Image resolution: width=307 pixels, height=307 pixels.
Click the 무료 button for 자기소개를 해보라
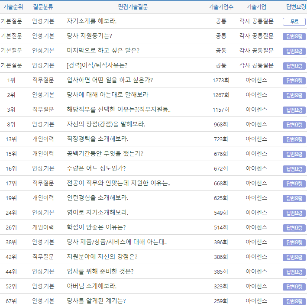pos(294,21)
